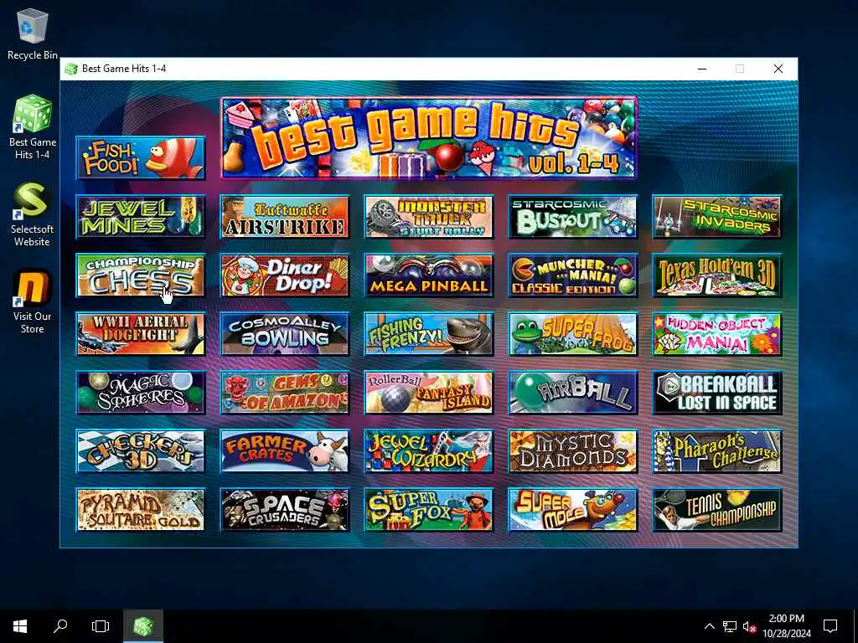
Task: Start Gems of Amazon game
Action: point(285,393)
